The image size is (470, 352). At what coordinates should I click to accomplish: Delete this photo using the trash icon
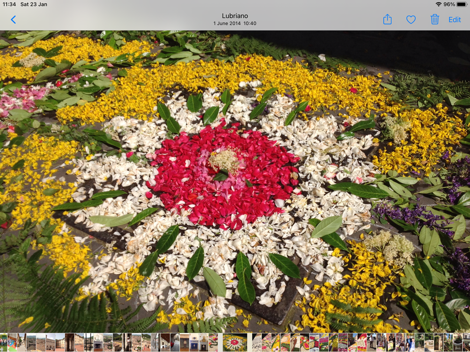434,19
